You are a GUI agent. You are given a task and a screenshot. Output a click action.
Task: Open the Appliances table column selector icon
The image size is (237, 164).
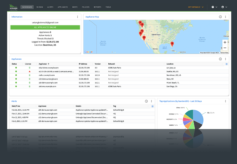point(226,64)
